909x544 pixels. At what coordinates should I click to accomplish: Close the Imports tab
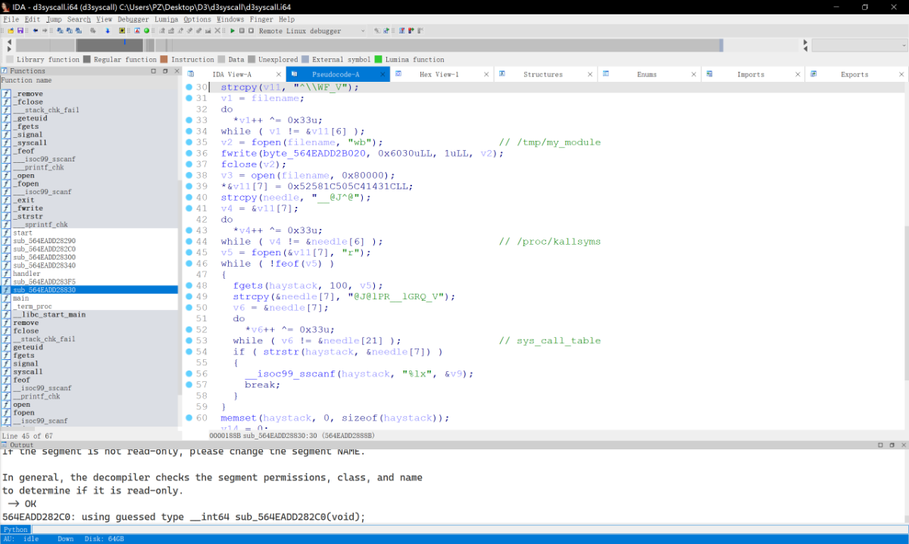click(797, 74)
